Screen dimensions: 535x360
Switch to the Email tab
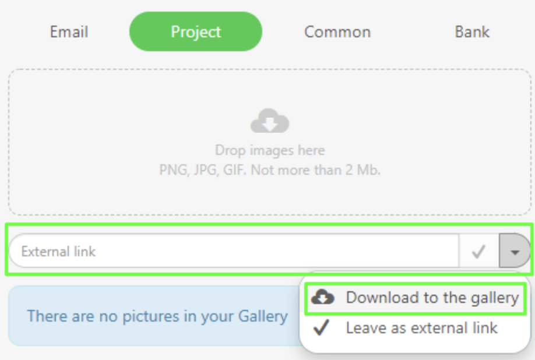[69, 32]
